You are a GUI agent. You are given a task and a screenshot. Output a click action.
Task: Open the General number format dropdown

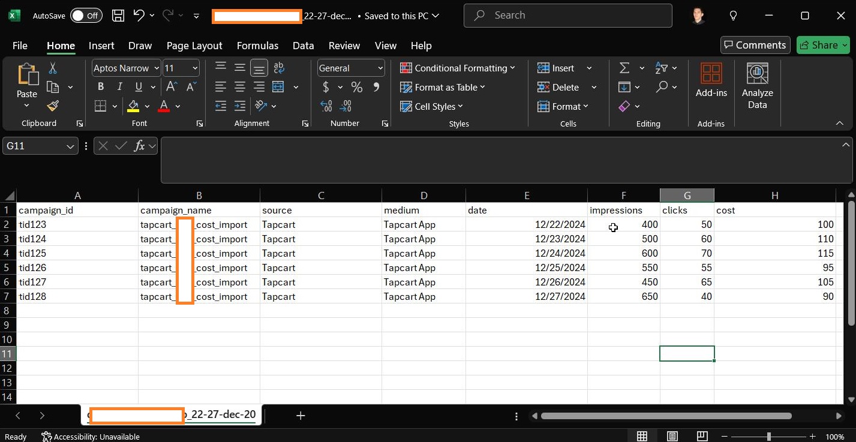(x=380, y=68)
